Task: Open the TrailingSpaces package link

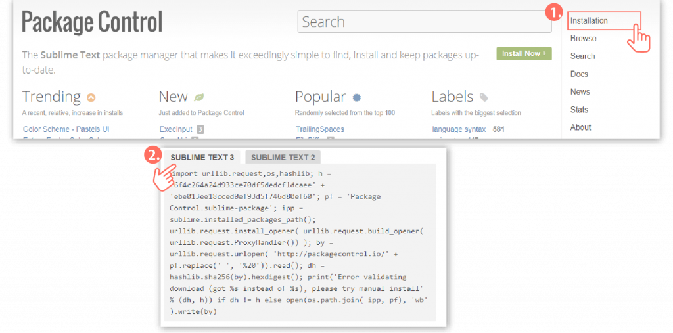Action: point(319,129)
